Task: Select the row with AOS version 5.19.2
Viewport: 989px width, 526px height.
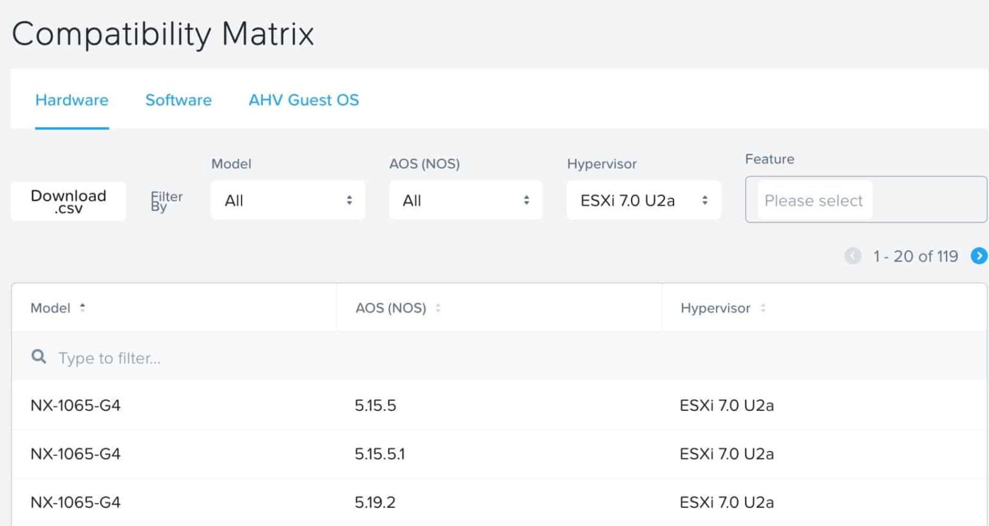Action: pos(375,502)
